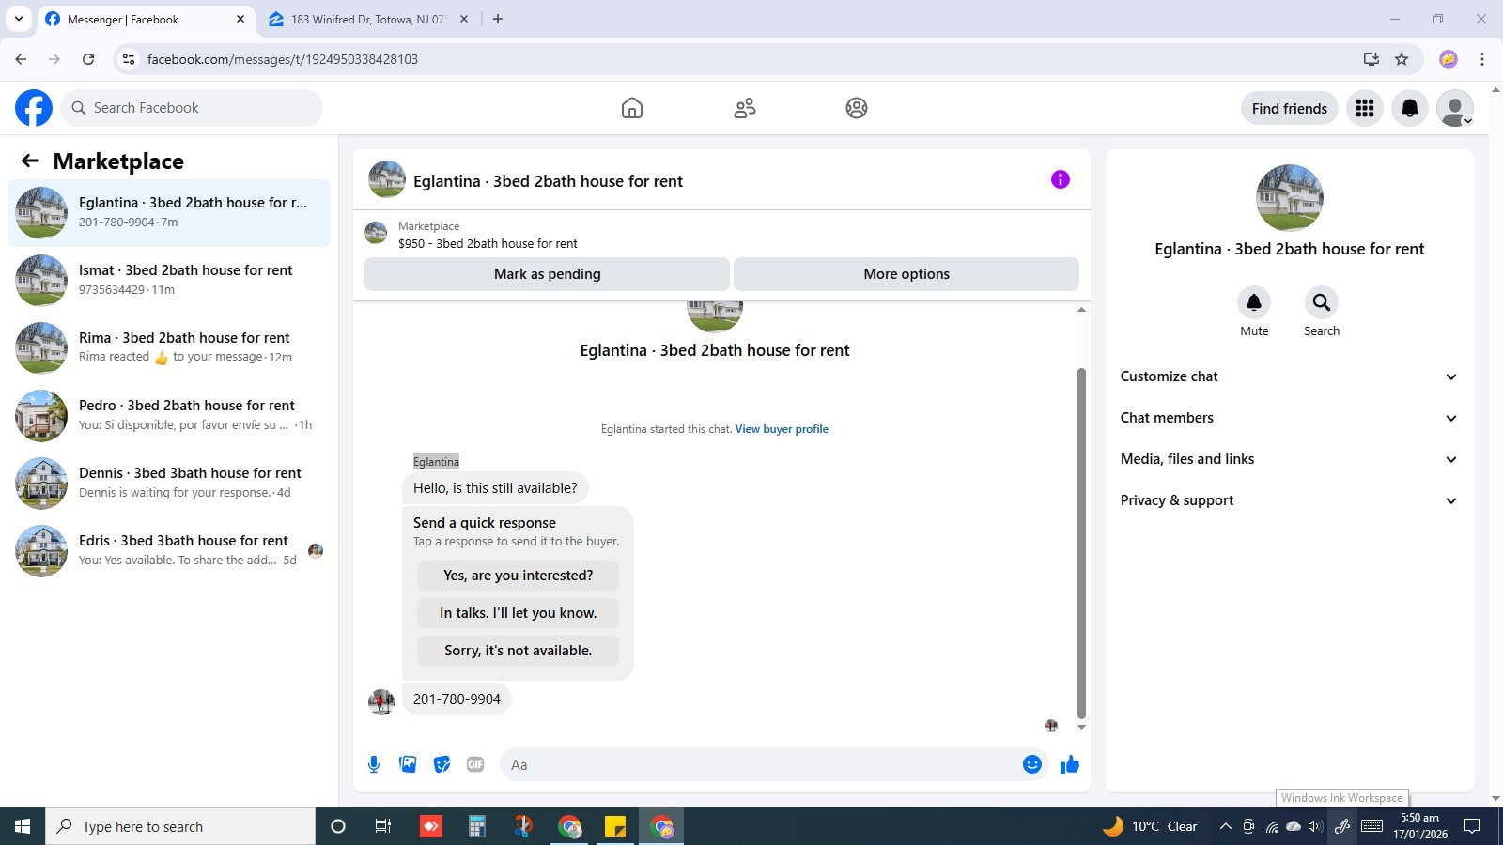Switch to the 183 Winifred Dr tab

(x=368, y=19)
